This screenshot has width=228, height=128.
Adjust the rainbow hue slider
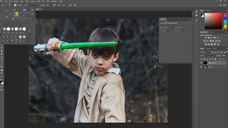tap(225, 21)
